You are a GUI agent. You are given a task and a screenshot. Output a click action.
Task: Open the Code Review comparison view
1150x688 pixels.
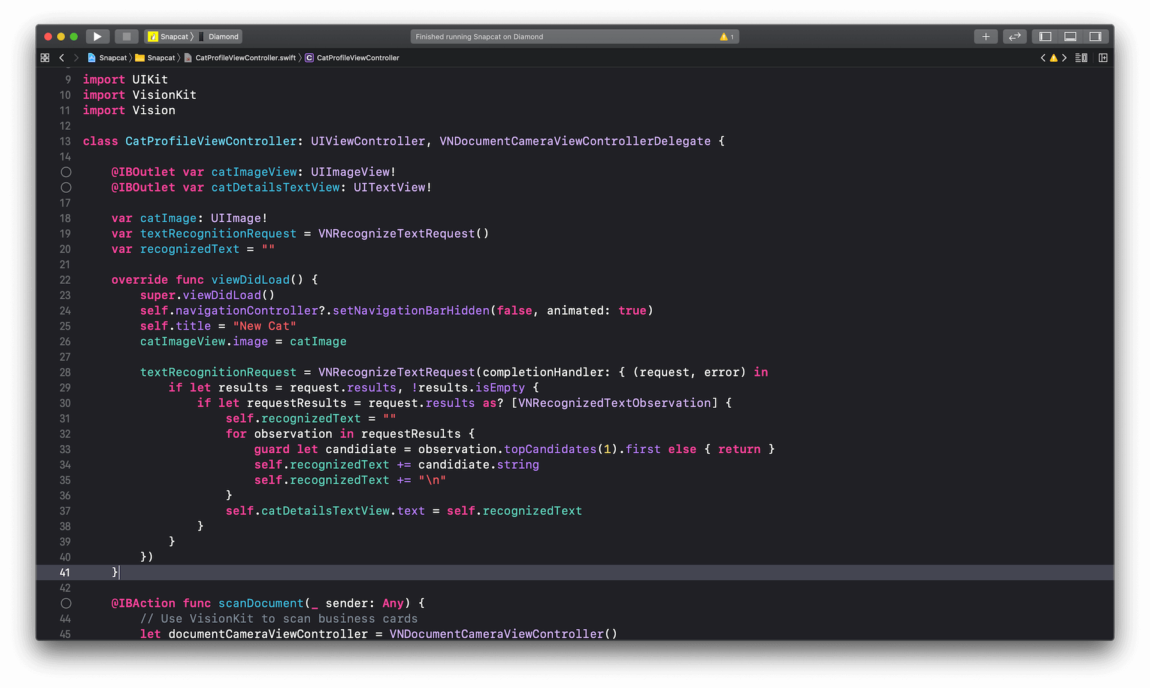1015,36
